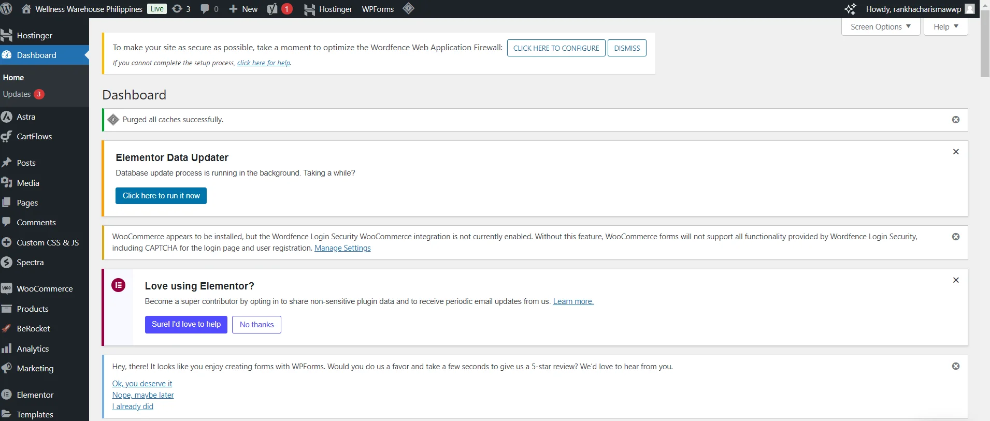The width and height of the screenshot is (990, 421).
Task: Click the 'I already did' link
Action: 133,407
